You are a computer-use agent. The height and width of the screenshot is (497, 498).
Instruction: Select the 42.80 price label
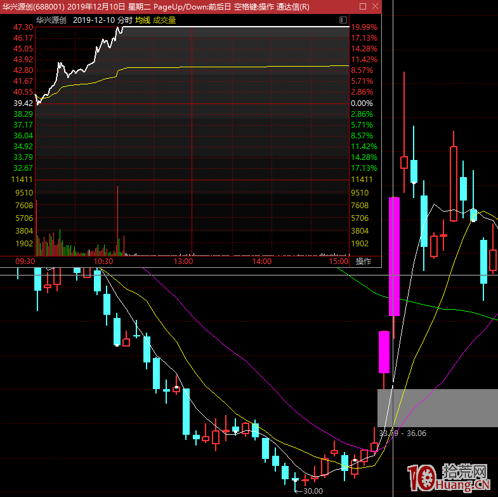[23, 70]
